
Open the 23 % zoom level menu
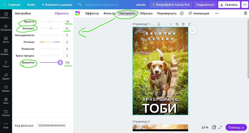click(x=205, y=127)
